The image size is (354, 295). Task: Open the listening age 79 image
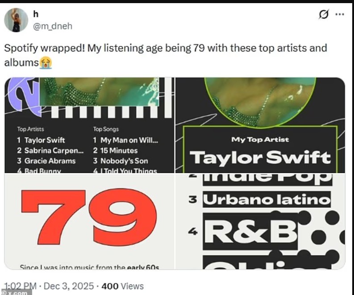pyautogui.click(x=89, y=221)
